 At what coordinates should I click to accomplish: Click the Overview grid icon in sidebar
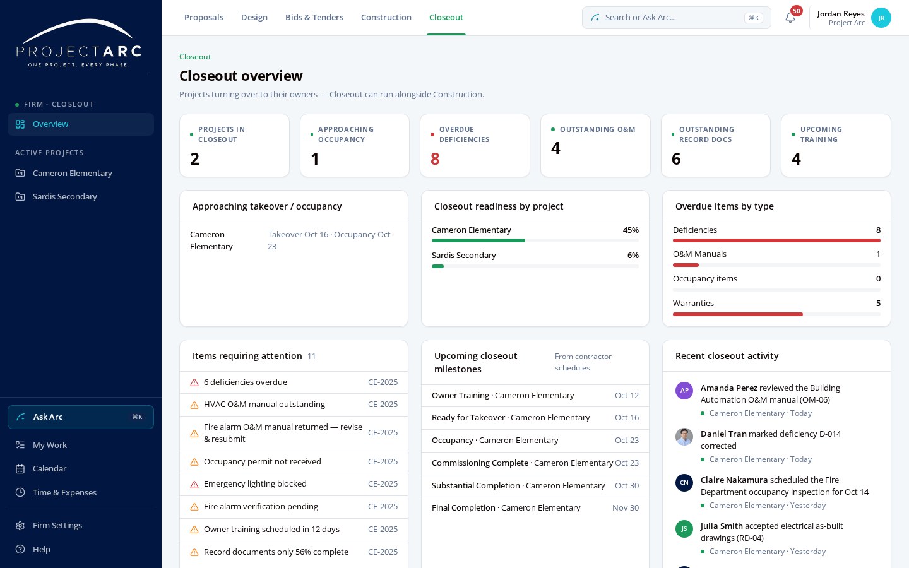(20, 124)
